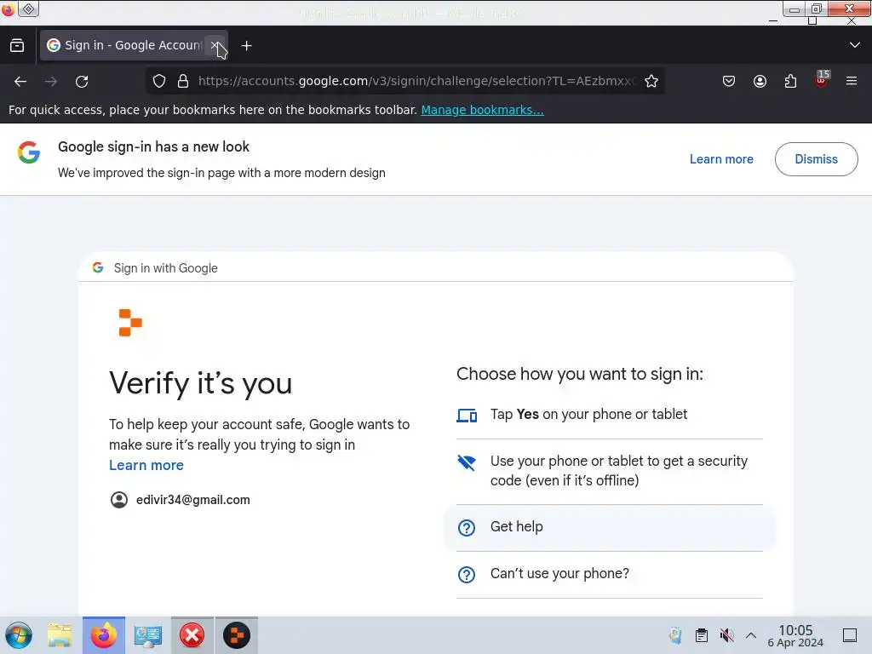Viewport: 872px width, 654px height.
Task: Select the edivir34@gmail.com account chip
Action: [x=181, y=499]
